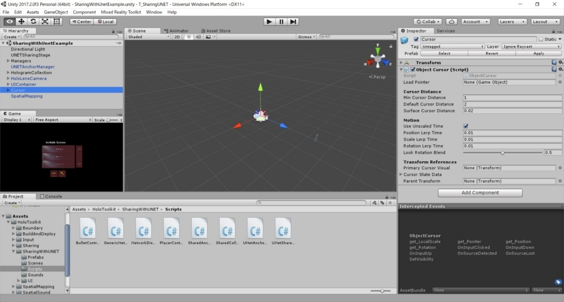
Task: Switch to the Asset Store tab
Action: [x=216, y=30]
